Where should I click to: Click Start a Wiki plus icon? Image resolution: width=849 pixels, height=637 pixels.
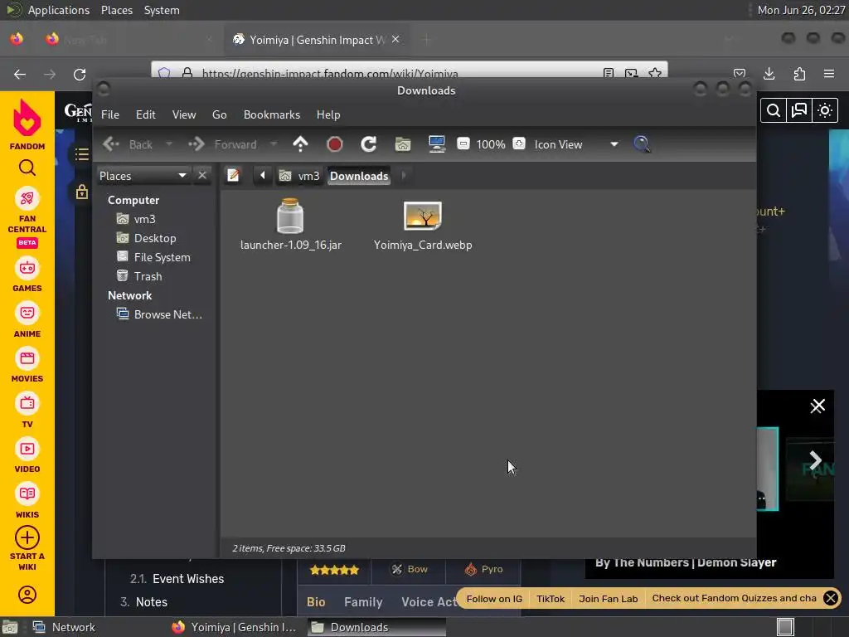(27, 537)
